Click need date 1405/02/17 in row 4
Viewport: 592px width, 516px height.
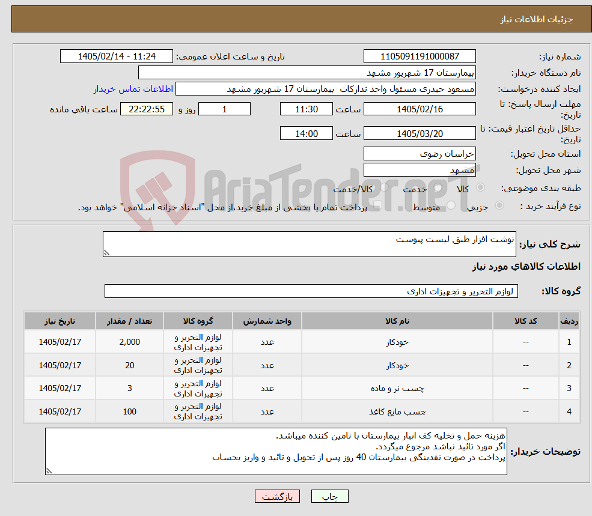pos(60,412)
